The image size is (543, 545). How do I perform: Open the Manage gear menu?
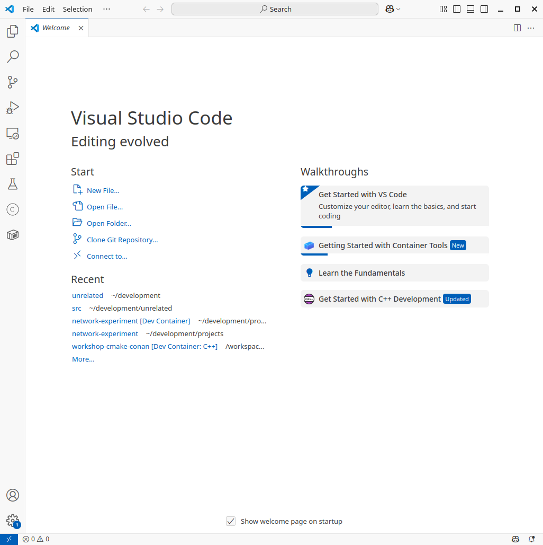13,521
